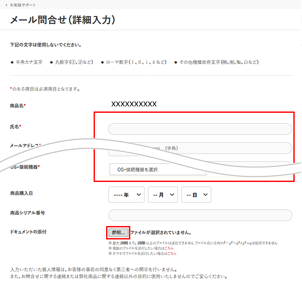This screenshot has height=290, width=302.
Task: Click the 参照... file browse button
Action: [x=118, y=233]
